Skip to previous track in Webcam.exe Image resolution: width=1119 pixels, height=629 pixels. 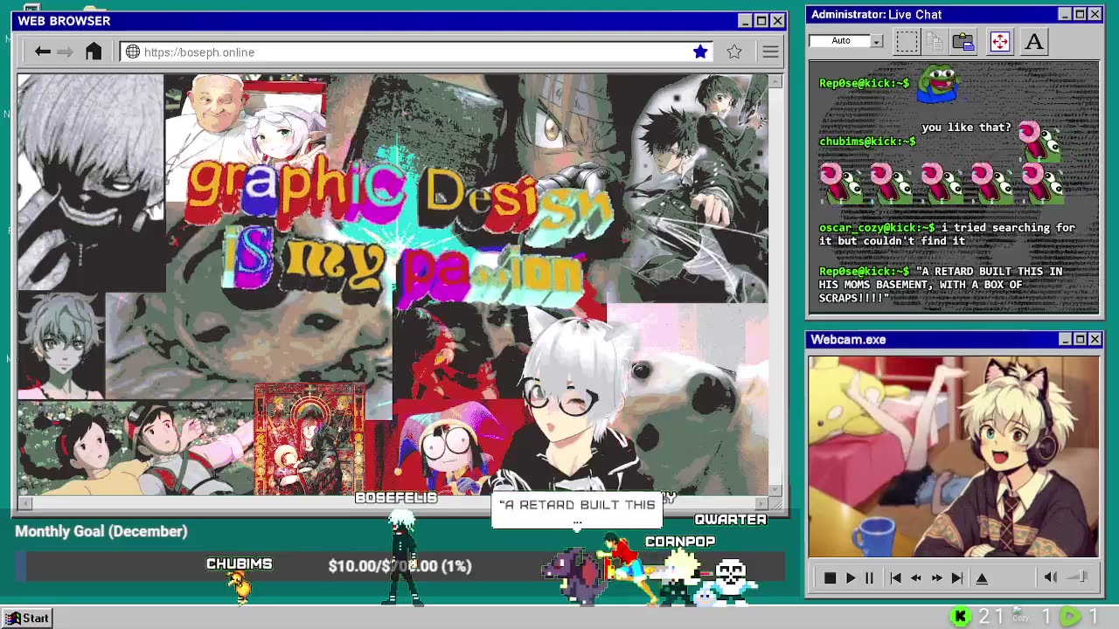click(x=895, y=577)
